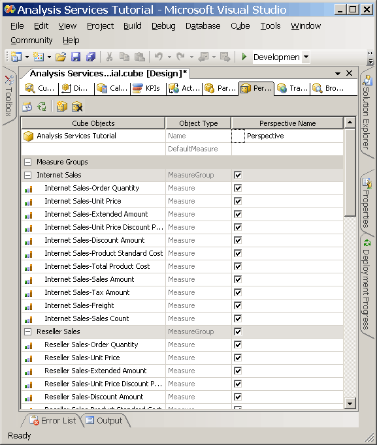The image size is (377, 445).
Task: Click the Copy icon in toolbar
Action: tap(124, 57)
